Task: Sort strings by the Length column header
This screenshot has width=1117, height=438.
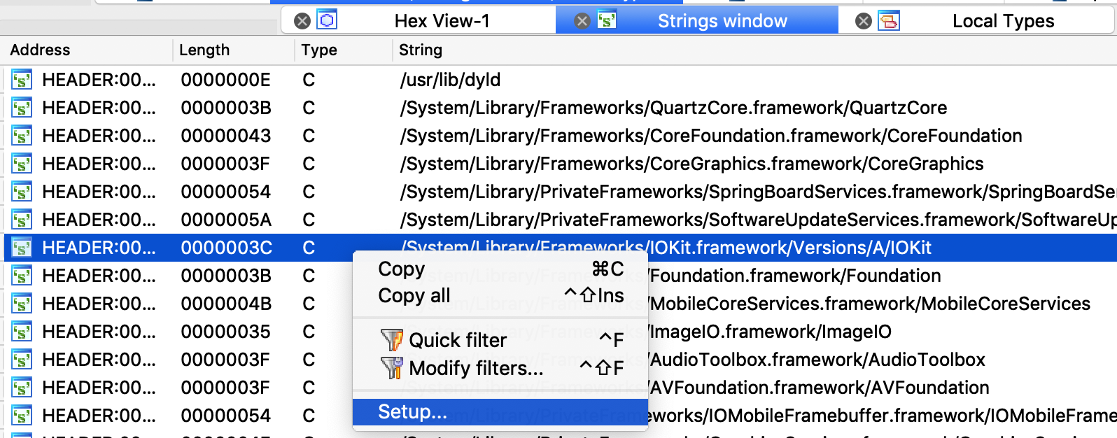Action: pyautogui.click(x=204, y=50)
